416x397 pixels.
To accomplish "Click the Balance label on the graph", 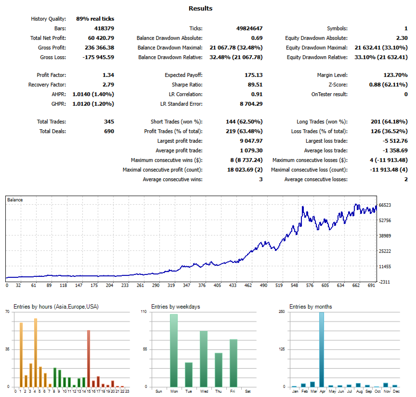I will 15,200.
